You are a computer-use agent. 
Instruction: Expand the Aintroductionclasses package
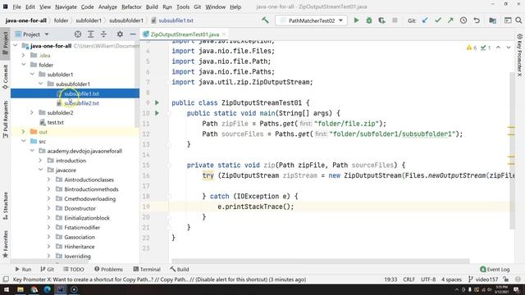pos(49,179)
